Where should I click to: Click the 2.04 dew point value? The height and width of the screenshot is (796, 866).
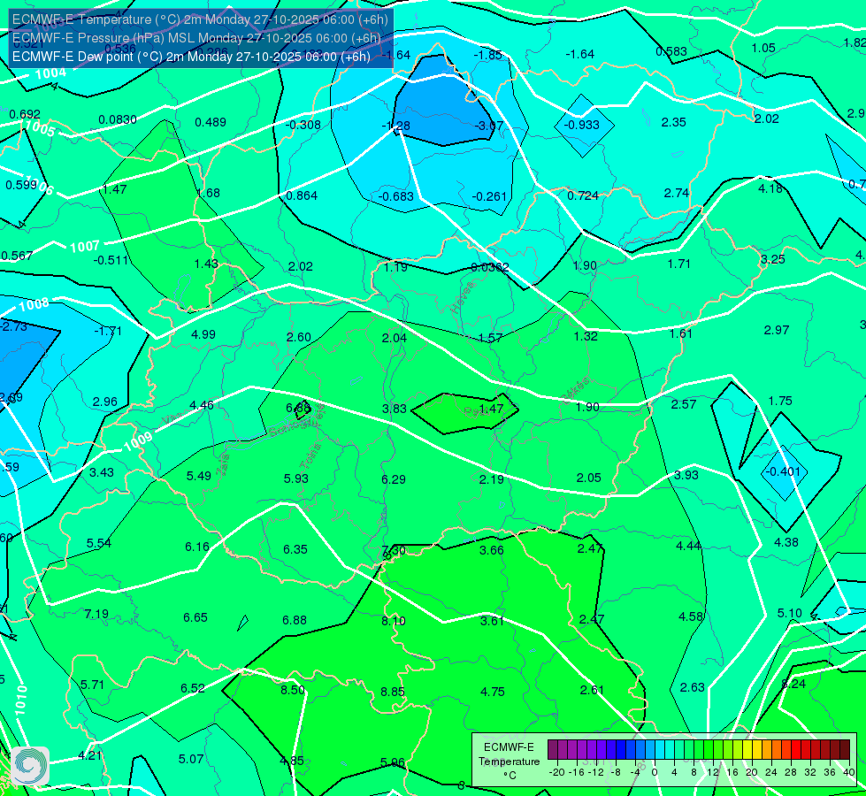coord(395,338)
